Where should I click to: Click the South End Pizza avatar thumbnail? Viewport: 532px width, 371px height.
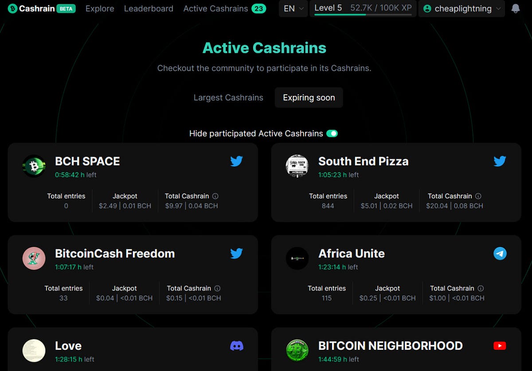[x=297, y=166]
